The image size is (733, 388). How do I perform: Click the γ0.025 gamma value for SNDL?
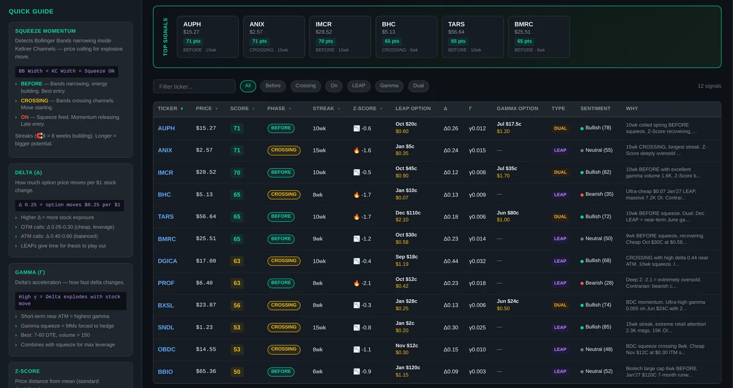pos(477,327)
